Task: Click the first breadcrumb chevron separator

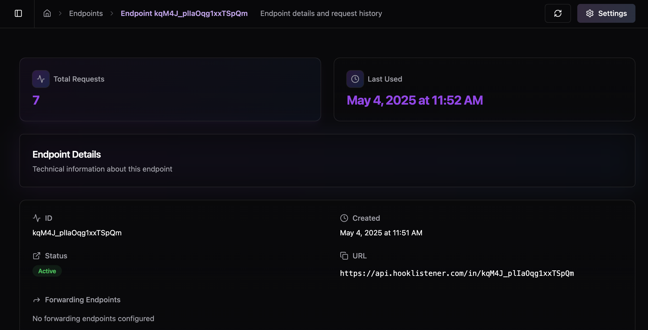Action: (60, 13)
